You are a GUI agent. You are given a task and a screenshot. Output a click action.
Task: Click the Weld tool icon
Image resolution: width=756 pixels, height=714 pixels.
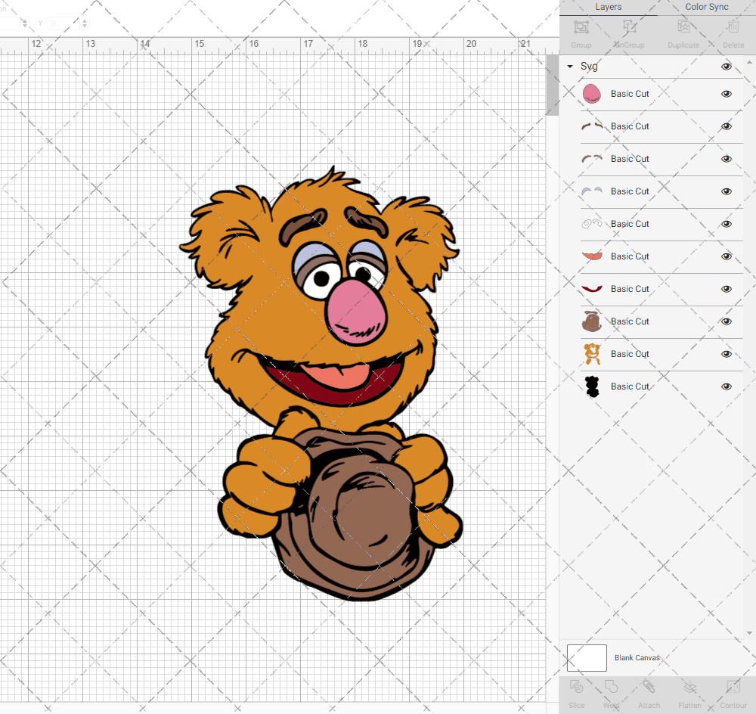tap(611, 687)
